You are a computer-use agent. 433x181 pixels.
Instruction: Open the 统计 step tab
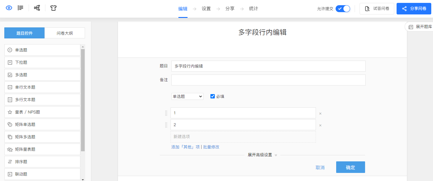coord(253,9)
